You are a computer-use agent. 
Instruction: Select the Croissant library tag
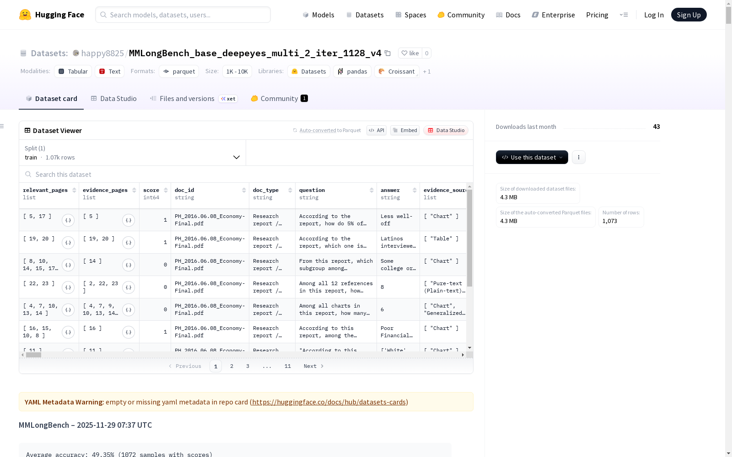pyautogui.click(x=397, y=71)
